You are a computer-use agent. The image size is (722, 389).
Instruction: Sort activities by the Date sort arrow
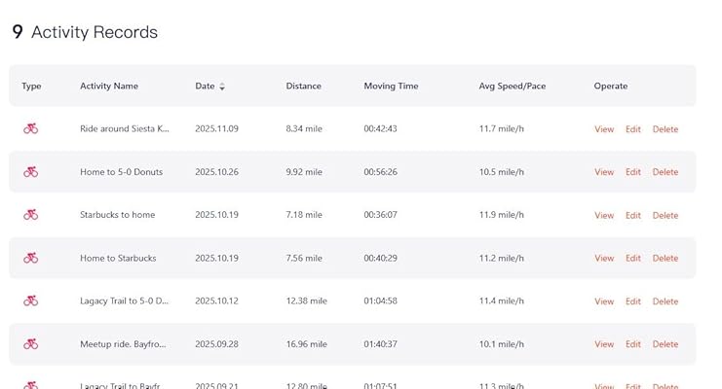pyautogui.click(x=222, y=87)
